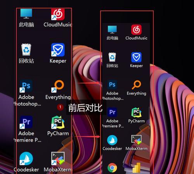
Task: Open CloudMusic icon with shortcut arrow
Action: pos(58,14)
